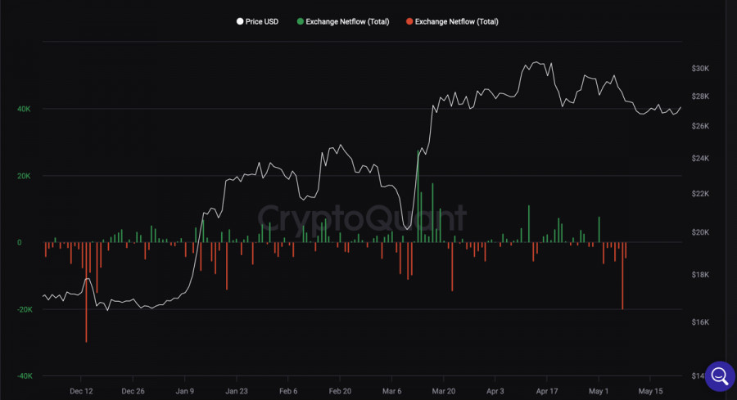Click the magnifier zoom icon

coord(720,375)
